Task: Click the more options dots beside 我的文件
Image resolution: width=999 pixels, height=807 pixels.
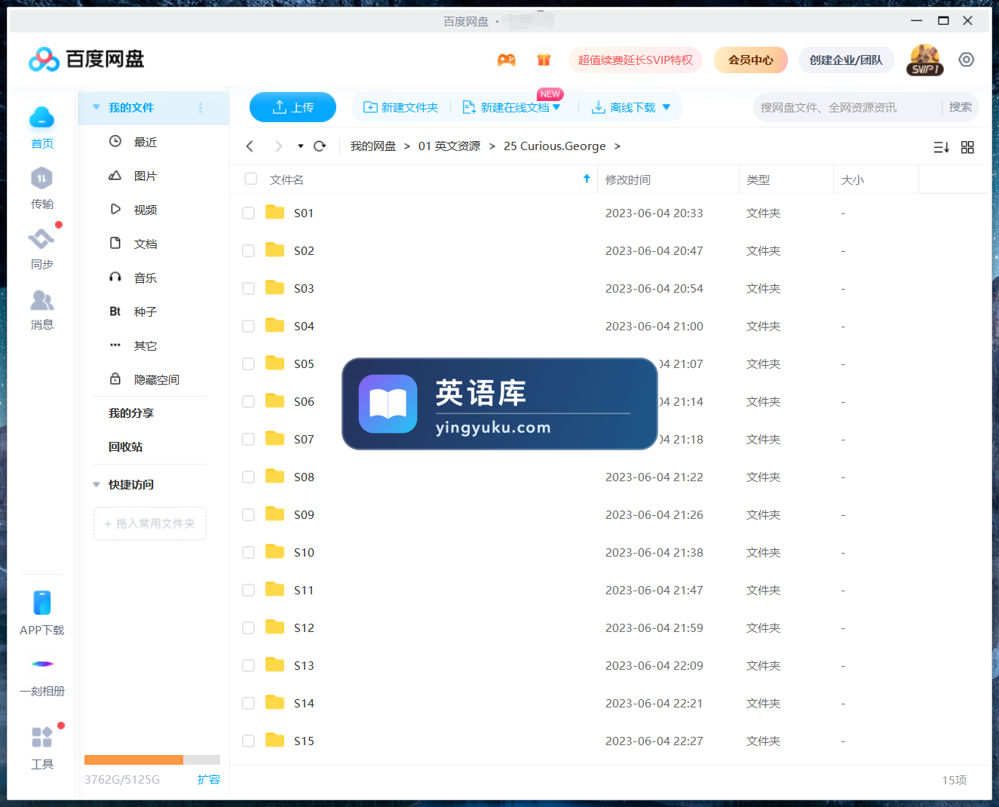Action: (201, 108)
